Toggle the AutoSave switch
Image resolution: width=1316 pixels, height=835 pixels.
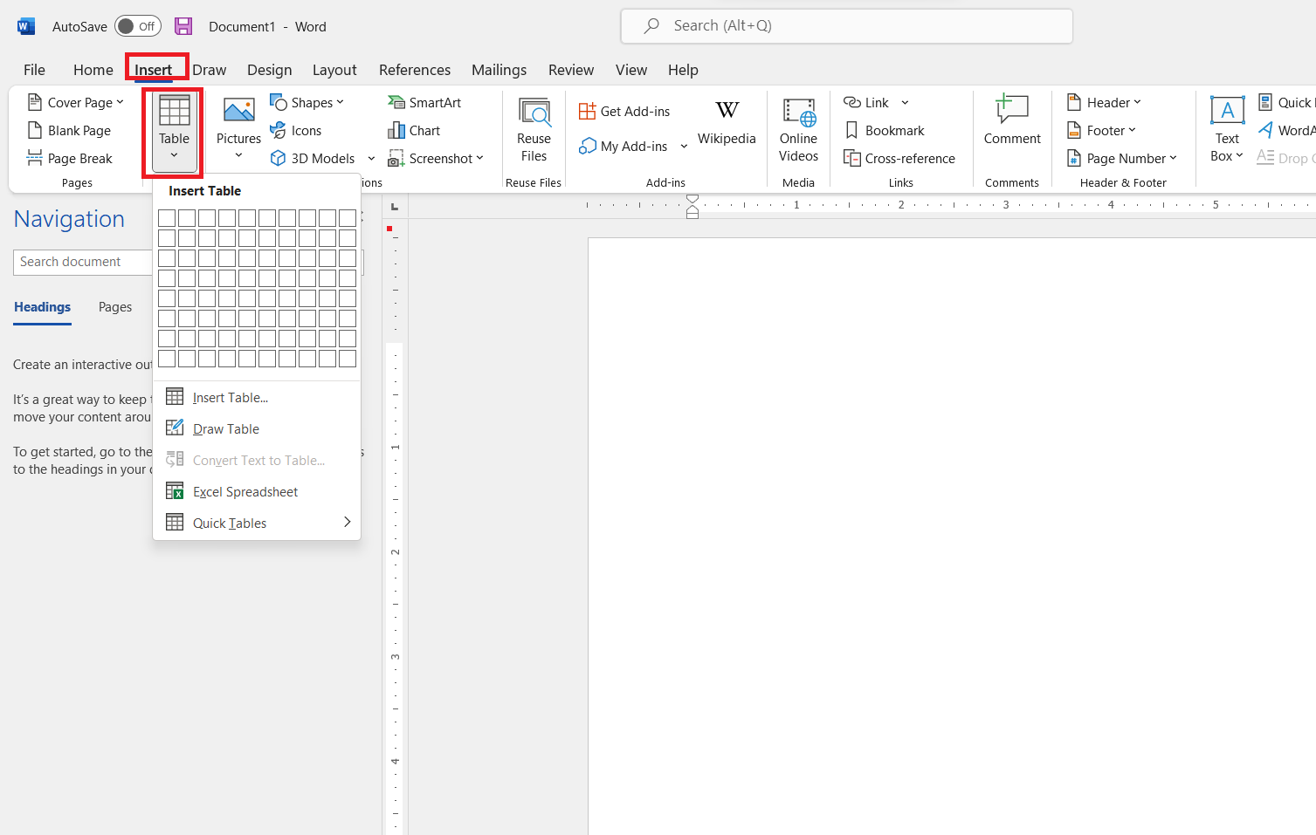[137, 26]
